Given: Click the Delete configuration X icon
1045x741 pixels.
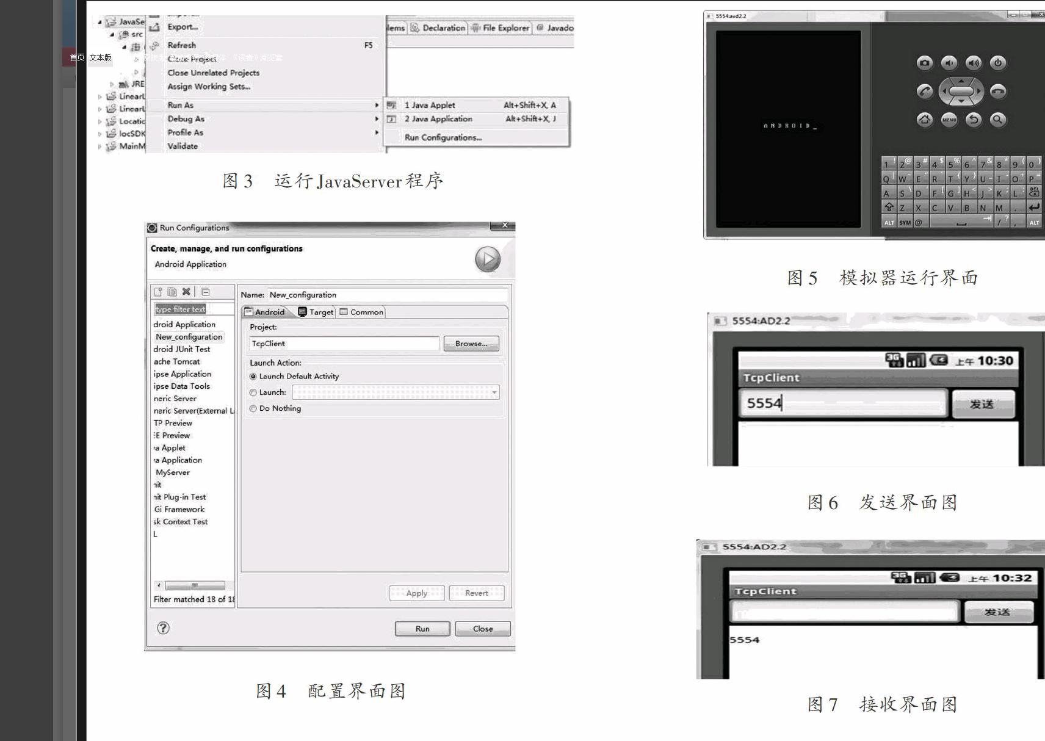Looking at the screenshot, I should [186, 292].
